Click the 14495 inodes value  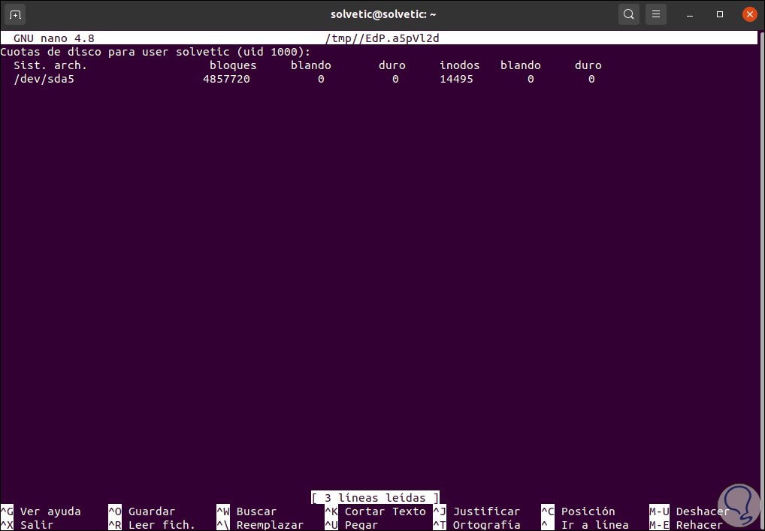[x=456, y=79]
